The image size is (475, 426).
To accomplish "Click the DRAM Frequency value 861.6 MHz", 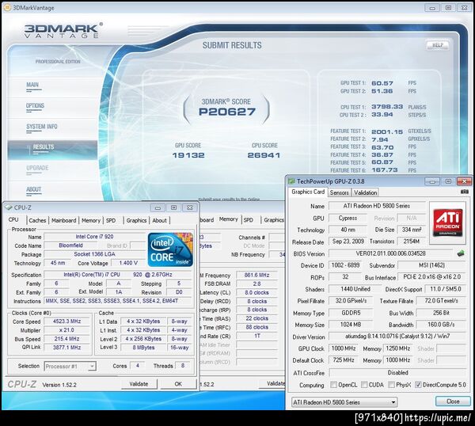I will (256, 275).
